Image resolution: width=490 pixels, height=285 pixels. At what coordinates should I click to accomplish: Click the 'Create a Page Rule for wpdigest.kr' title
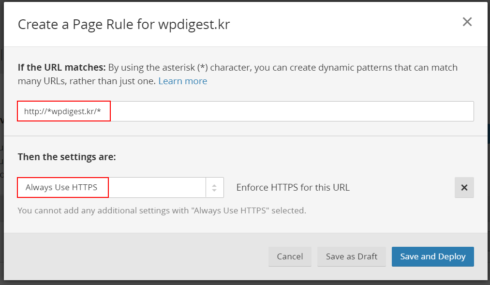124,24
